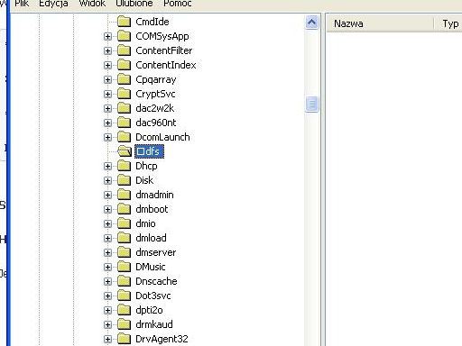Click the Typ column header
This screenshot has width=462, height=346.
[x=448, y=23]
